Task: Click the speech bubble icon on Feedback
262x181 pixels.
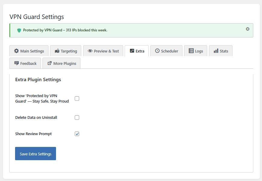Action: tap(17, 63)
